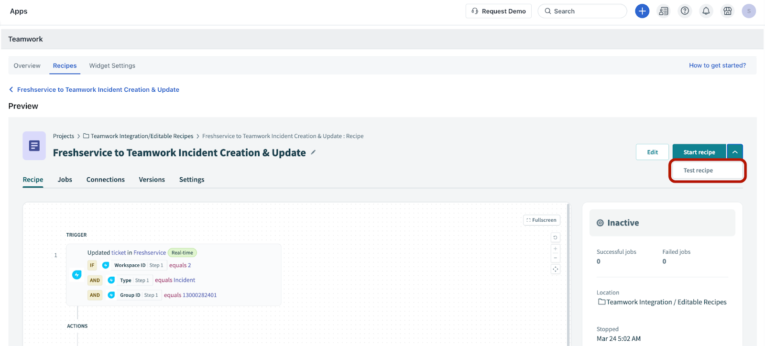Screen dimensions: 765x346
Task: Open the user avatar S menu
Action: (749, 11)
